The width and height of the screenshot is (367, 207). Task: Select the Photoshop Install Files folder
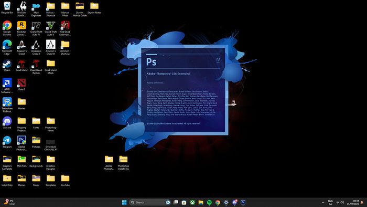point(123,163)
